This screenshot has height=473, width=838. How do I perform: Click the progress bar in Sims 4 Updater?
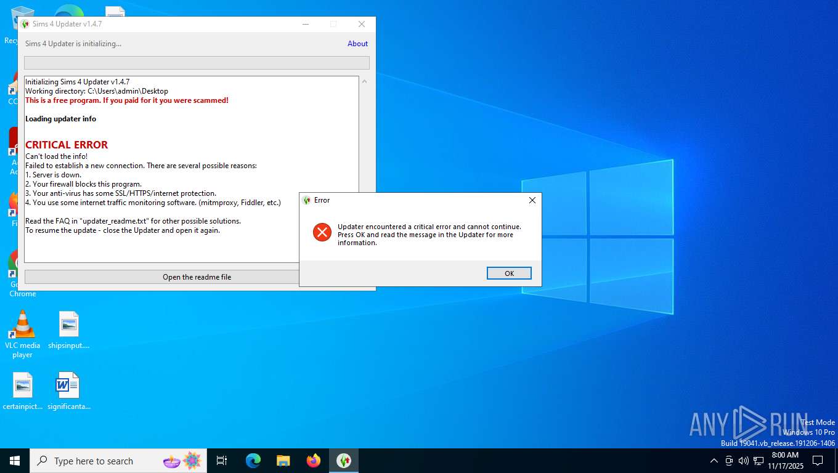coord(197,63)
